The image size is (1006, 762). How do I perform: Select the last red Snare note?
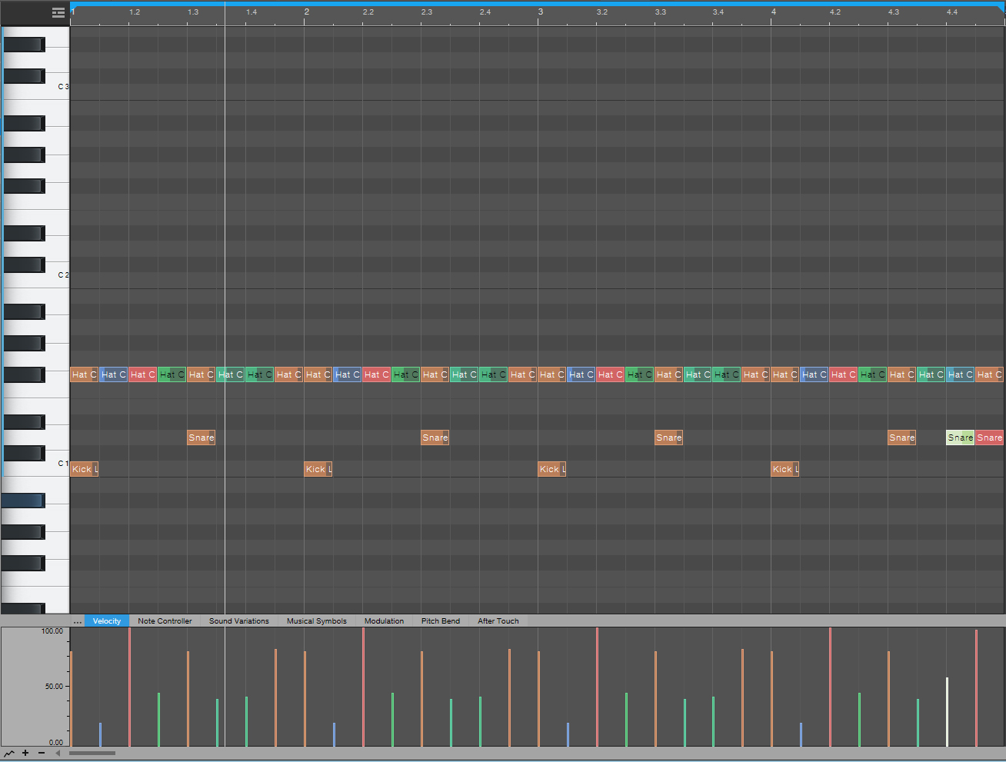pyautogui.click(x=990, y=438)
